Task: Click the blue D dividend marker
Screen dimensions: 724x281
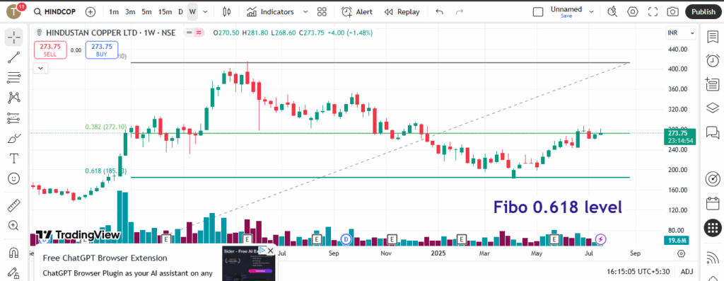Action: coord(346,239)
